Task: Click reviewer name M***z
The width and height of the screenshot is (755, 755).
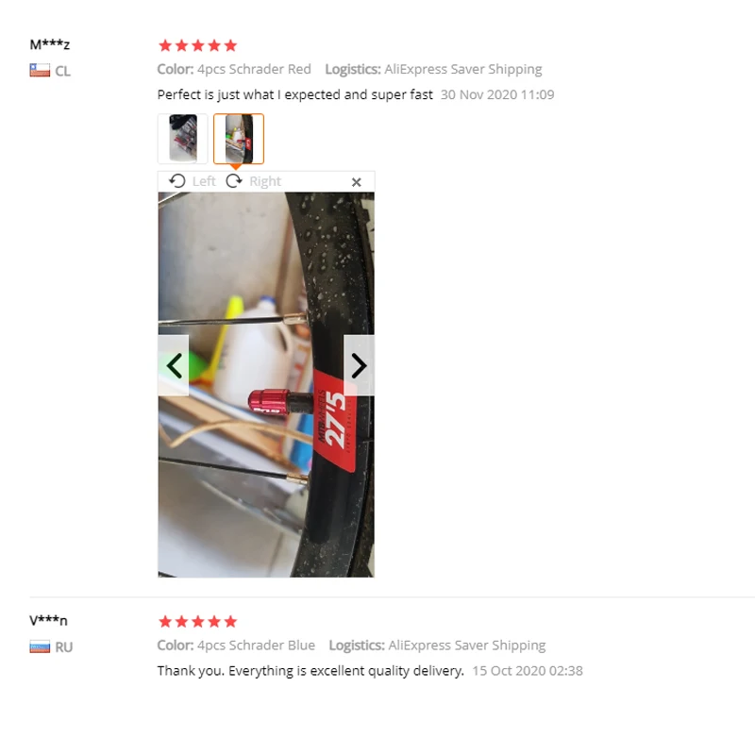Action: point(50,44)
